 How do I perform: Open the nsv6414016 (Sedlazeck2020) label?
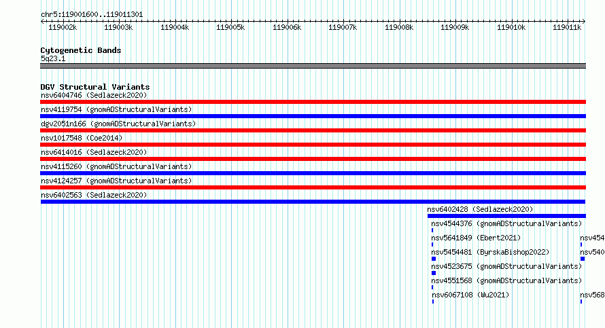pyautogui.click(x=94, y=152)
